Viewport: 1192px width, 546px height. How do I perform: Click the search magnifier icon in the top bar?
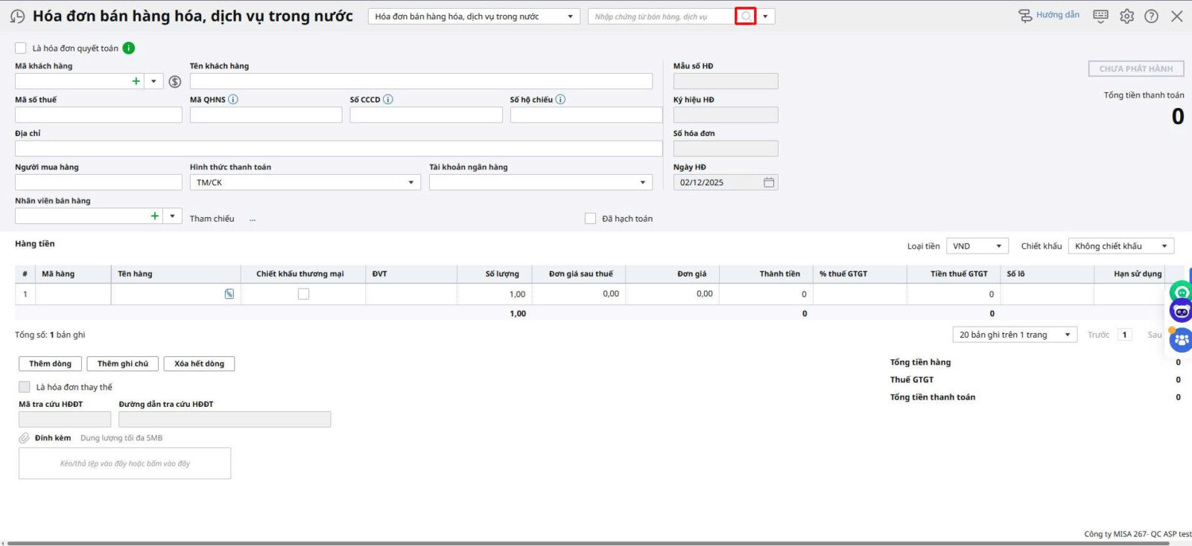[746, 16]
